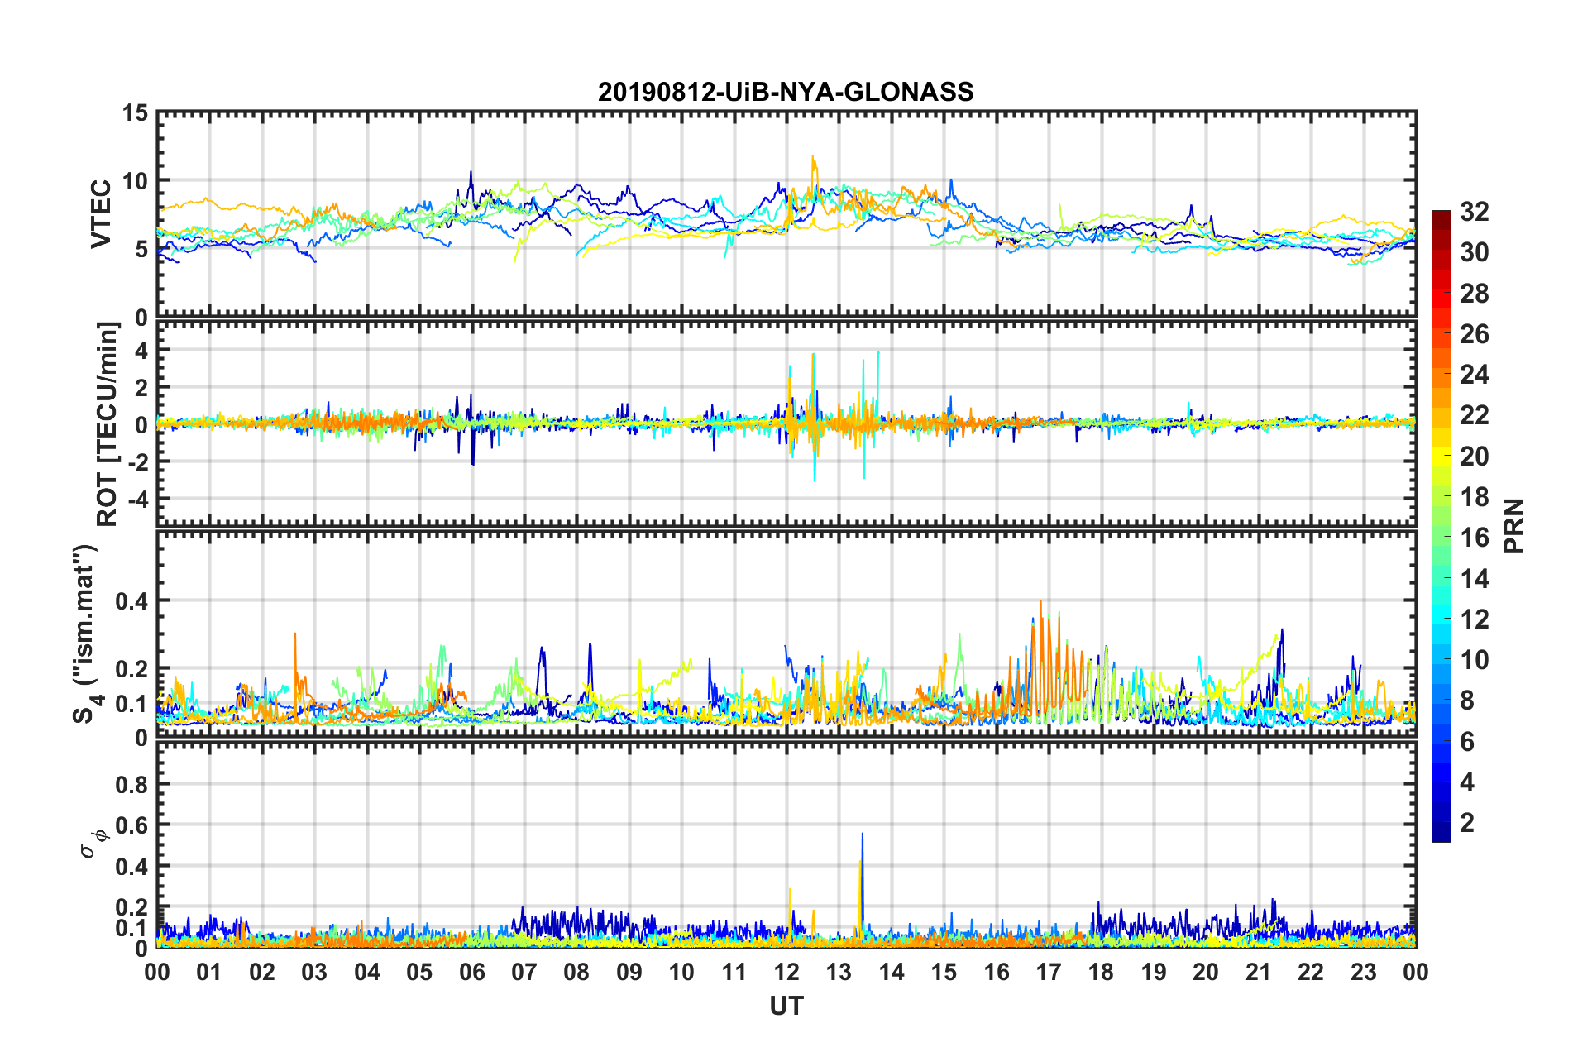Click the 0.4 tick on the S4 axis

(x=131, y=601)
